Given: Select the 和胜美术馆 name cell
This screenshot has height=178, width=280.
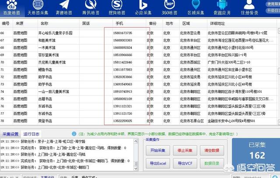Looking at the screenshot, I should pos(47,40).
